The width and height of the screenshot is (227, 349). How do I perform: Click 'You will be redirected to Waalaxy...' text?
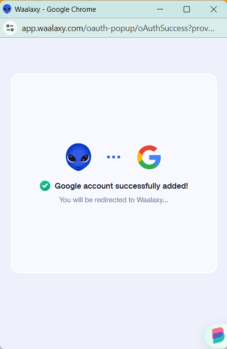pyautogui.click(x=114, y=200)
